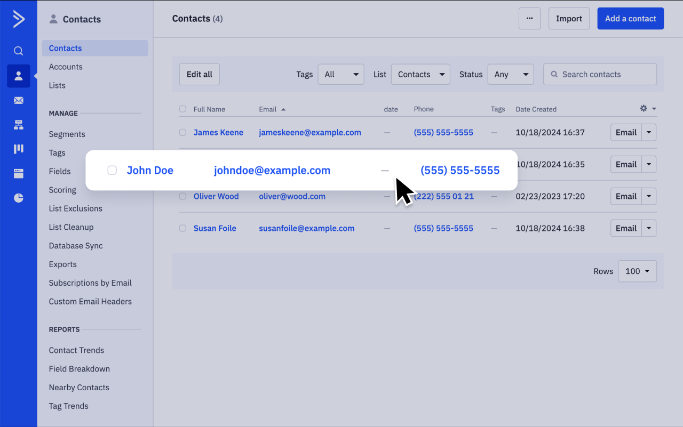This screenshot has height=427, width=683.
Task: Open the List filter dropdown showing Contacts
Action: point(420,74)
